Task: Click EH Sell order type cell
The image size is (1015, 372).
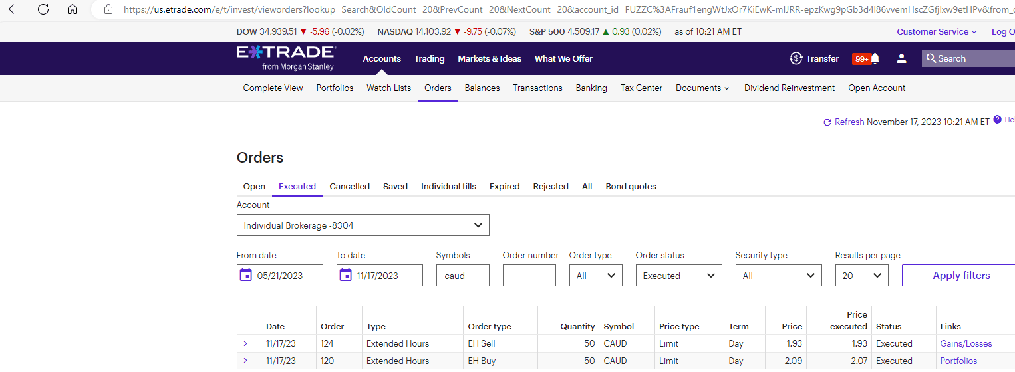Action: coord(482,343)
